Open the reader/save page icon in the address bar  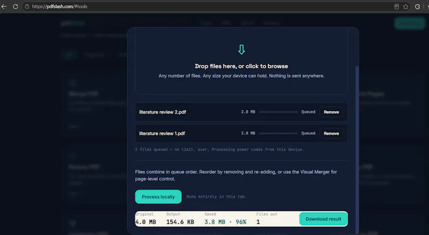(396, 6)
